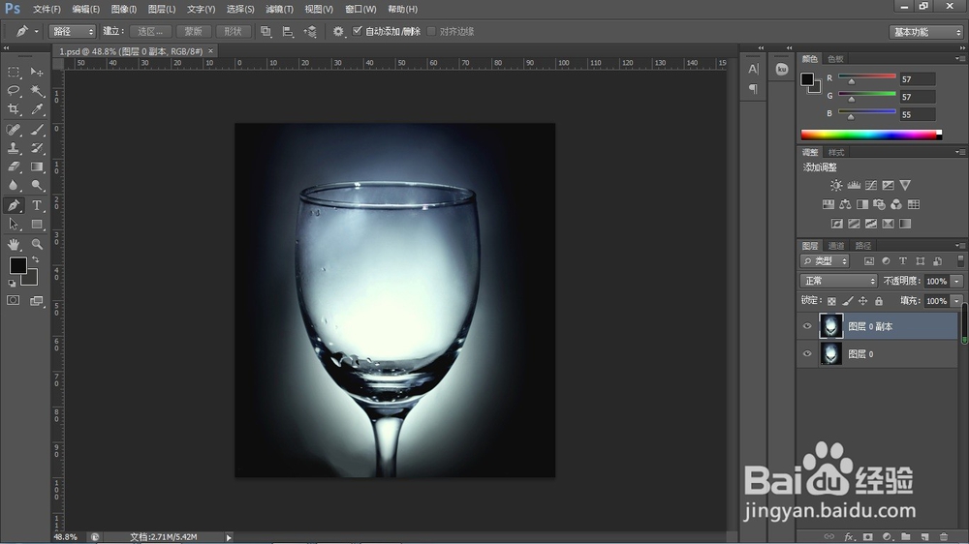Image resolution: width=969 pixels, height=544 pixels.
Task: Select the Clone Stamp tool
Action: (x=14, y=148)
